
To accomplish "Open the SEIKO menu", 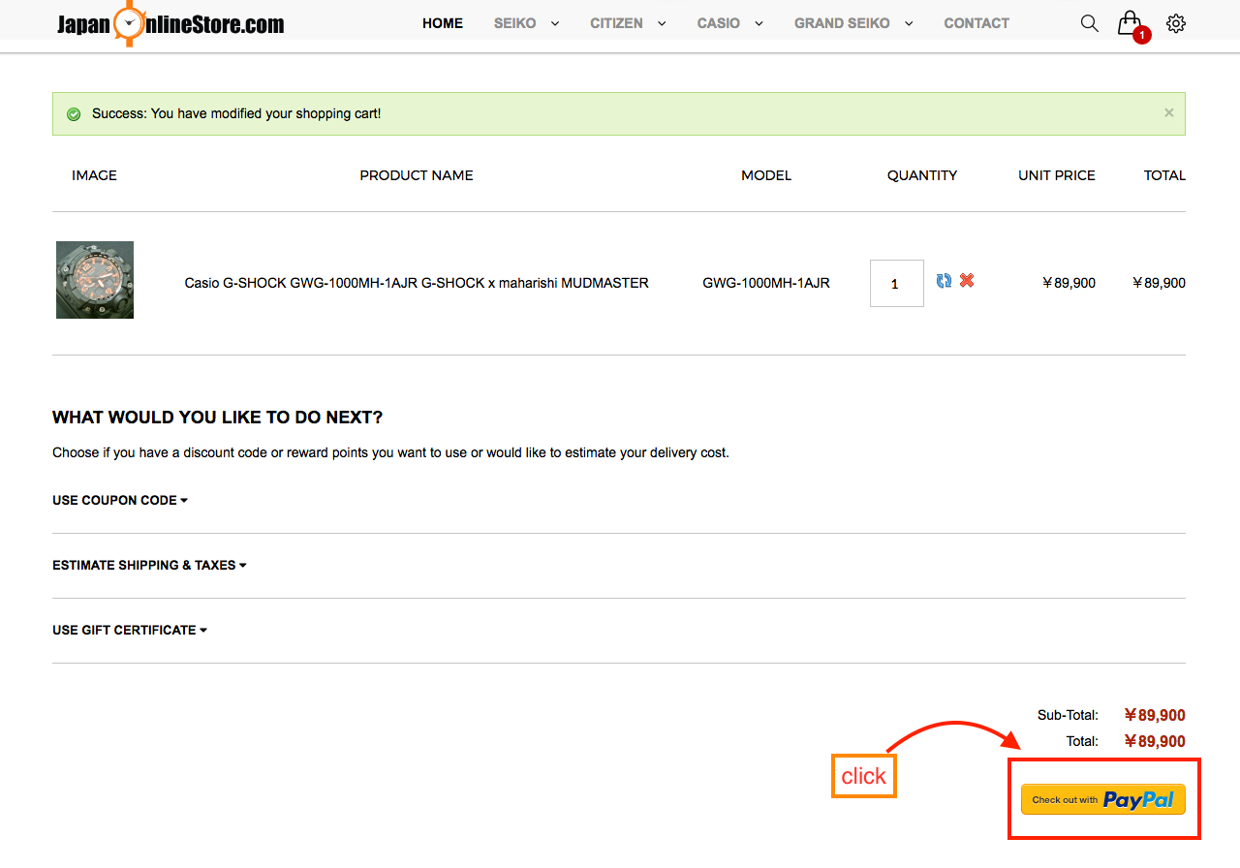I will [x=514, y=23].
